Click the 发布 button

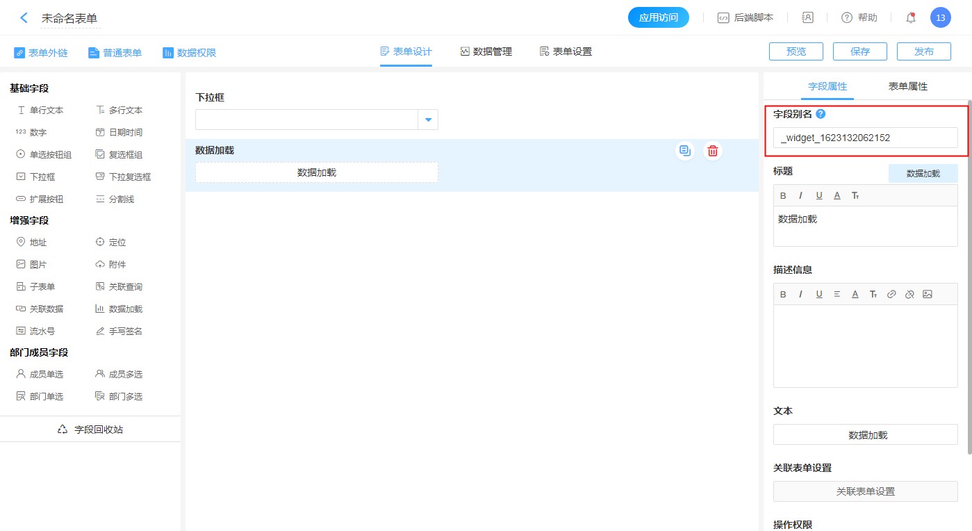(x=923, y=52)
